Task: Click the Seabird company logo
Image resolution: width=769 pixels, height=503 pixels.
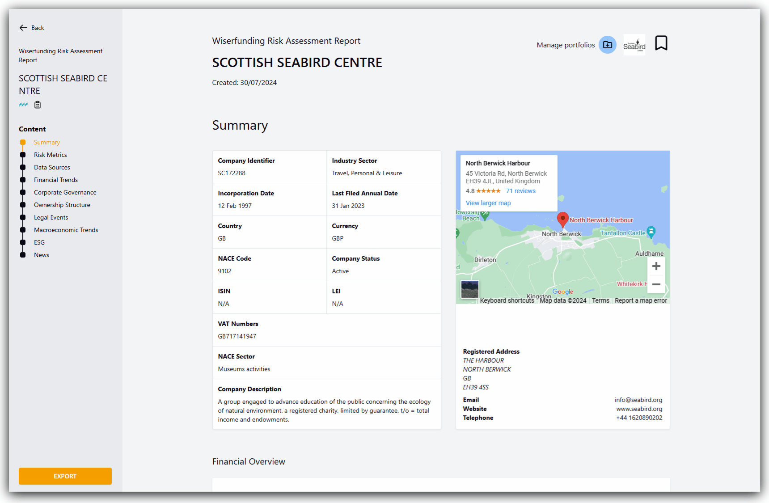Action: point(634,45)
